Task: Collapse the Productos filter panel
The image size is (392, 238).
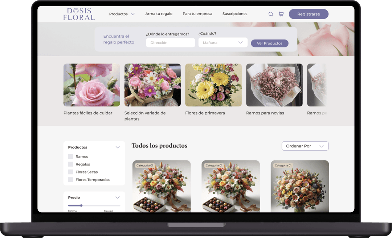Action: click(118, 147)
